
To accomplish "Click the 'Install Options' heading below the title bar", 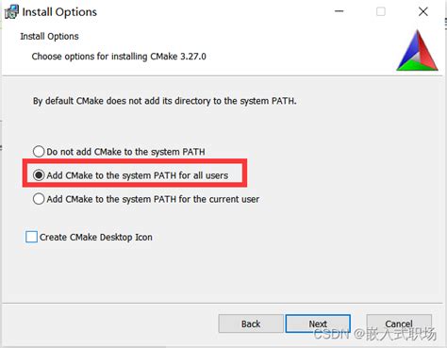I will 49,37.
